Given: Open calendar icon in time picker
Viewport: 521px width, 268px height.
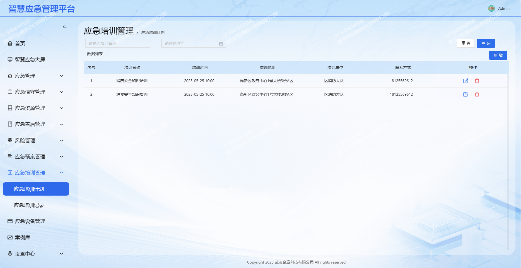Looking at the screenshot, I should [221, 44].
